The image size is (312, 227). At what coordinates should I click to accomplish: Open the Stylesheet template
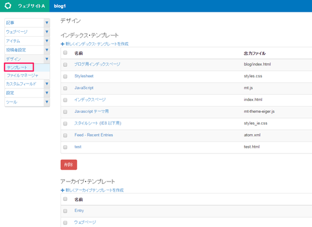tap(84, 76)
